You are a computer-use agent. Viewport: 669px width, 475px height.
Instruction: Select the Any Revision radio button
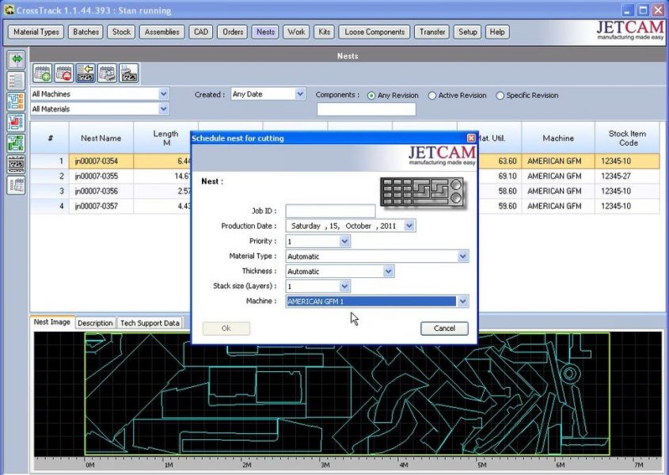[x=371, y=96]
